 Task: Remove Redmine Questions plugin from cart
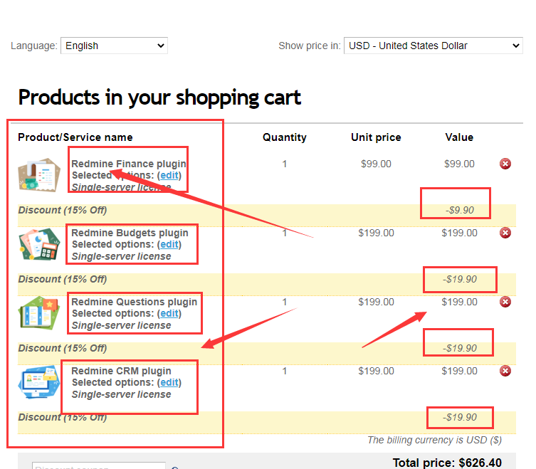pyautogui.click(x=505, y=302)
